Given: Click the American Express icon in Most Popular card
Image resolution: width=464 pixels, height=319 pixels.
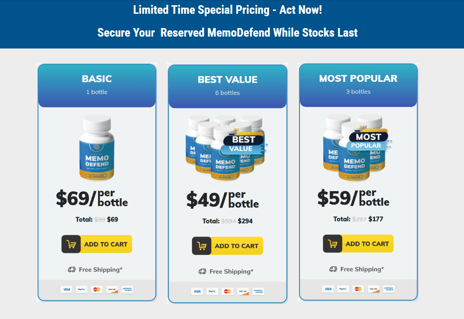Looking at the screenshot, I should click(388, 289).
